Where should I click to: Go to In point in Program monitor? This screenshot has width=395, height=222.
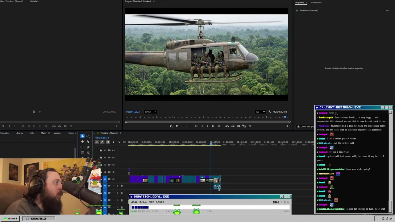pos(197,126)
